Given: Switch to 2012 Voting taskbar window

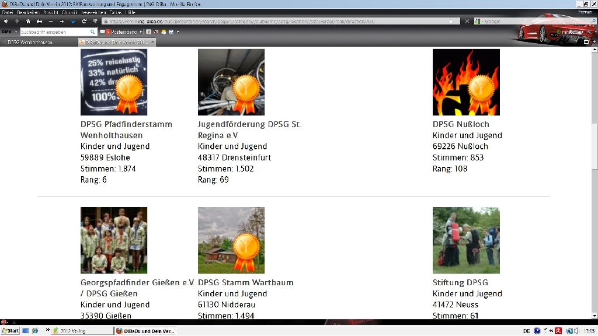Looking at the screenshot, I should click(x=82, y=331).
